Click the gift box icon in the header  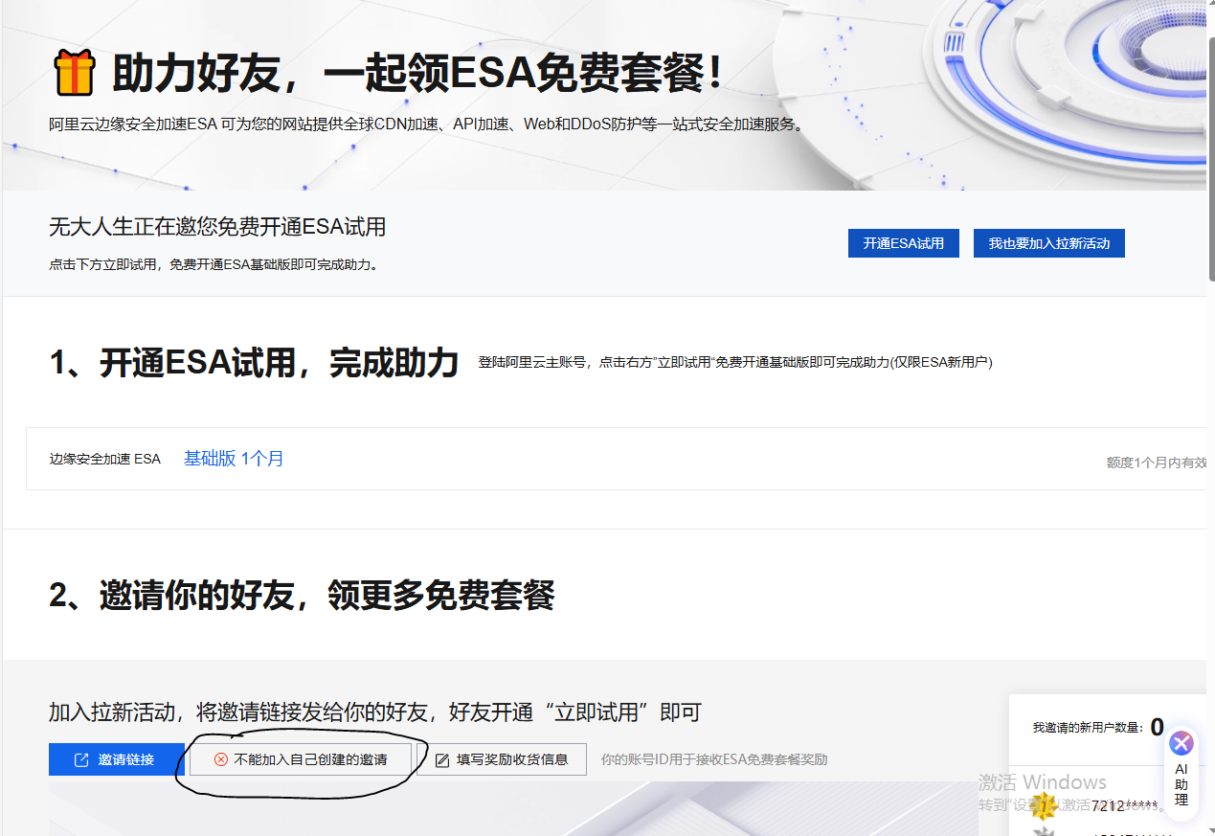pyautogui.click(x=74, y=74)
